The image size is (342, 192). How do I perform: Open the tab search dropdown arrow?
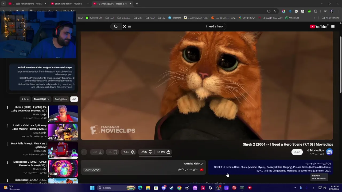(3, 4)
